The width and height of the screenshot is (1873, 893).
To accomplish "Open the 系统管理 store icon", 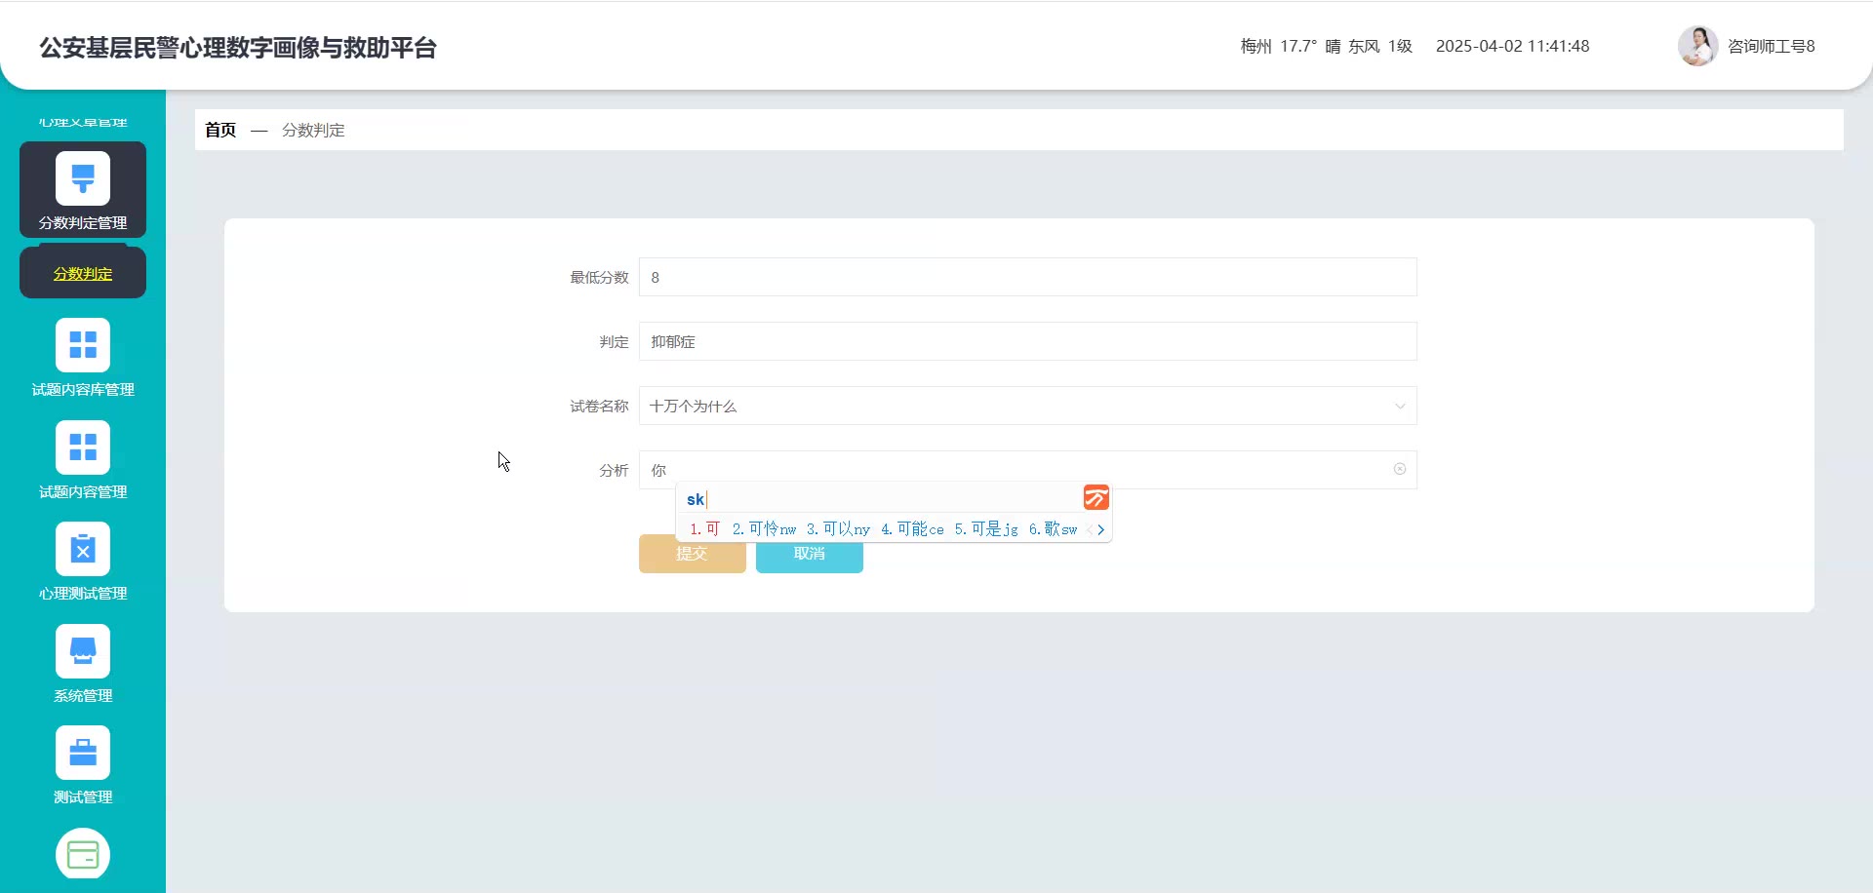I will pos(83,651).
